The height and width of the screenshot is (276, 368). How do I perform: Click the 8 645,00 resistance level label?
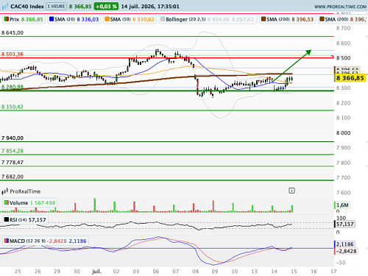[x=13, y=32]
